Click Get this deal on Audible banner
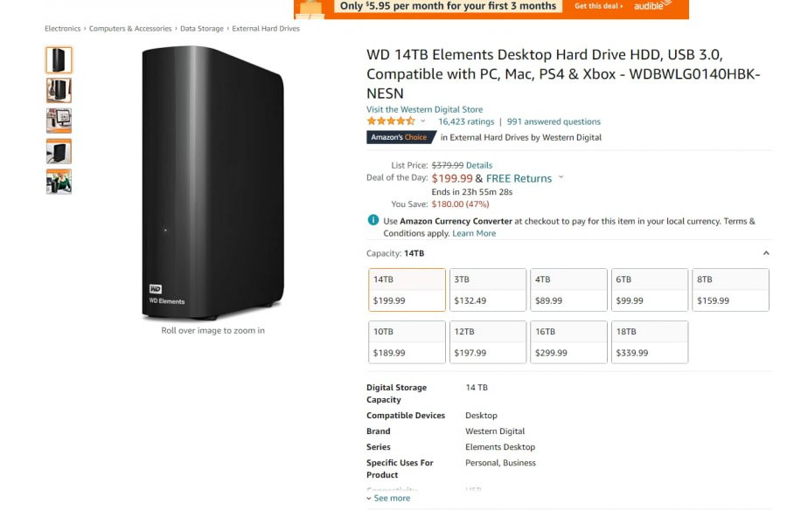 click(598, 6)
